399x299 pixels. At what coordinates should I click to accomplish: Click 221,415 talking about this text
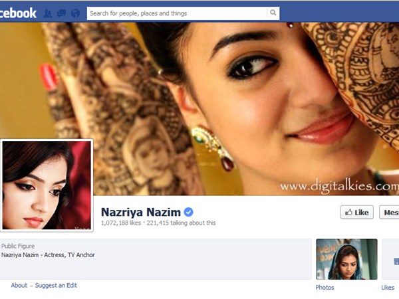tap(181, 223)
